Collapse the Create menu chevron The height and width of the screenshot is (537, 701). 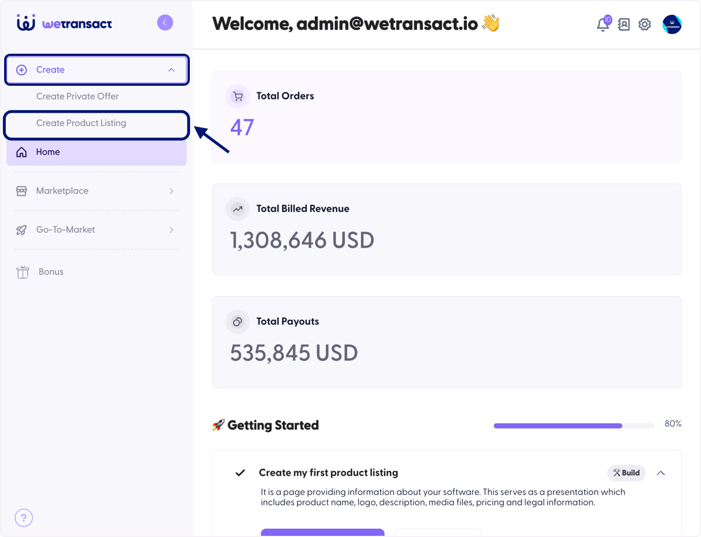[171, 69]
